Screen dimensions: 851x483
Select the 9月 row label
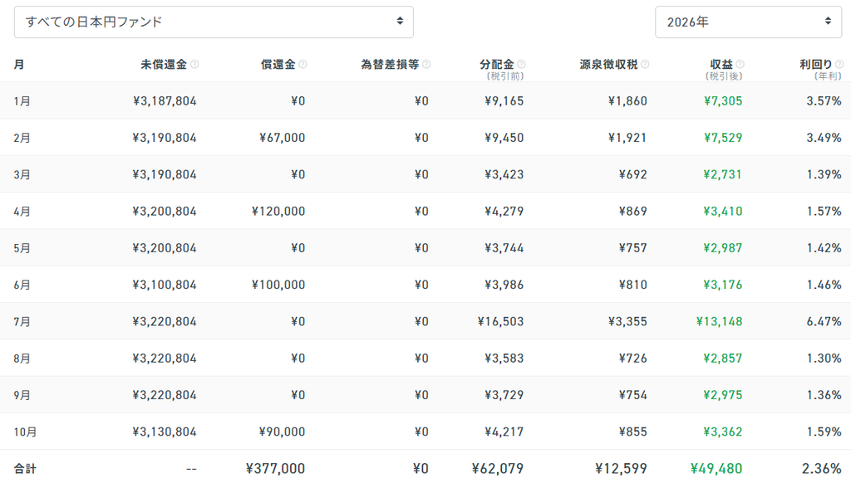(22, 395)
